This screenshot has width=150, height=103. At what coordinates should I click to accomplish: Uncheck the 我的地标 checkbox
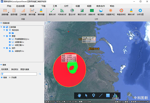(7, 30)
